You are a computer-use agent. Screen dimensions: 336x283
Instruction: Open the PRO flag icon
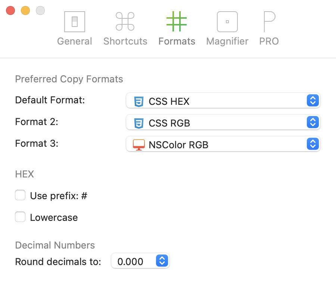(x=269, y=21)
